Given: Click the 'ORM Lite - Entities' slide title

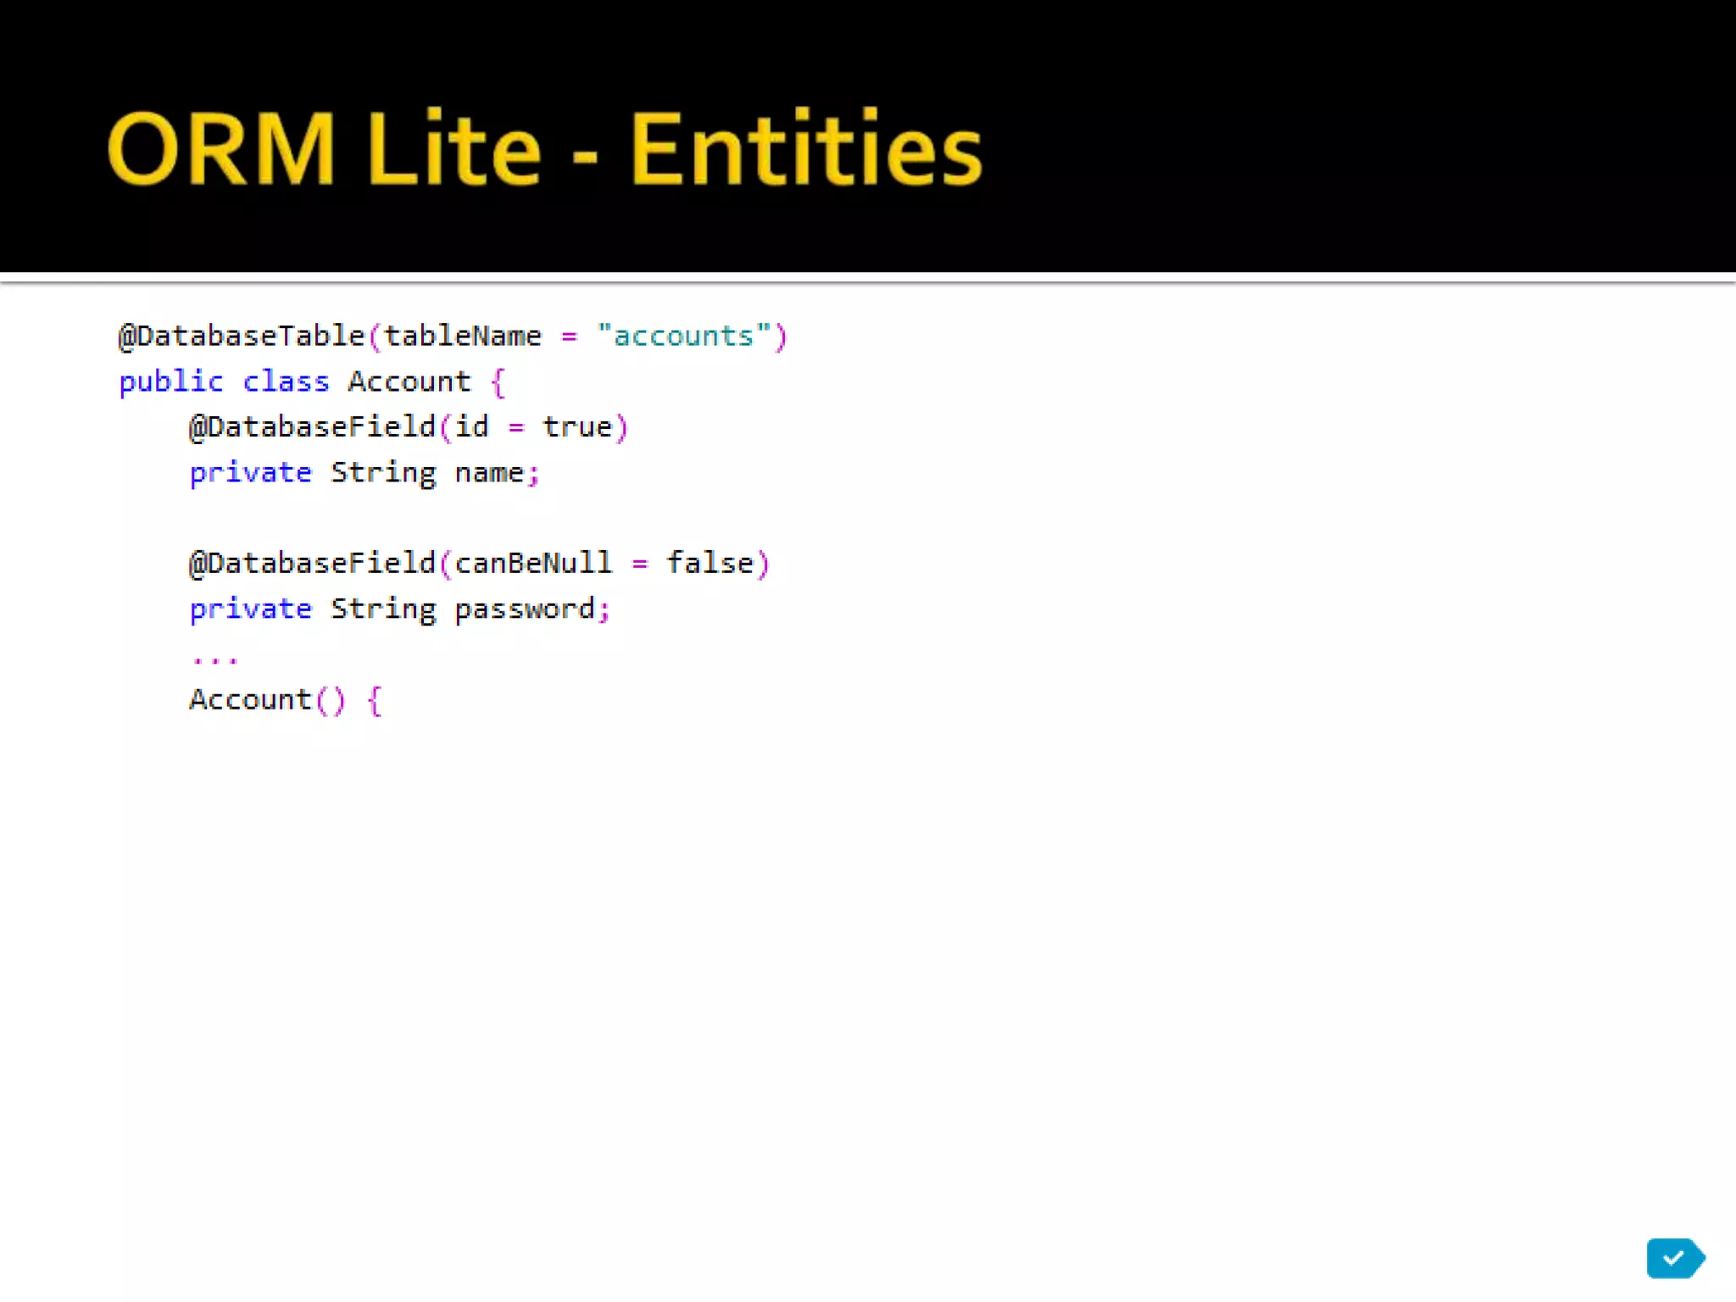Looking at the screenshot, I should click(x=544, y=149).
